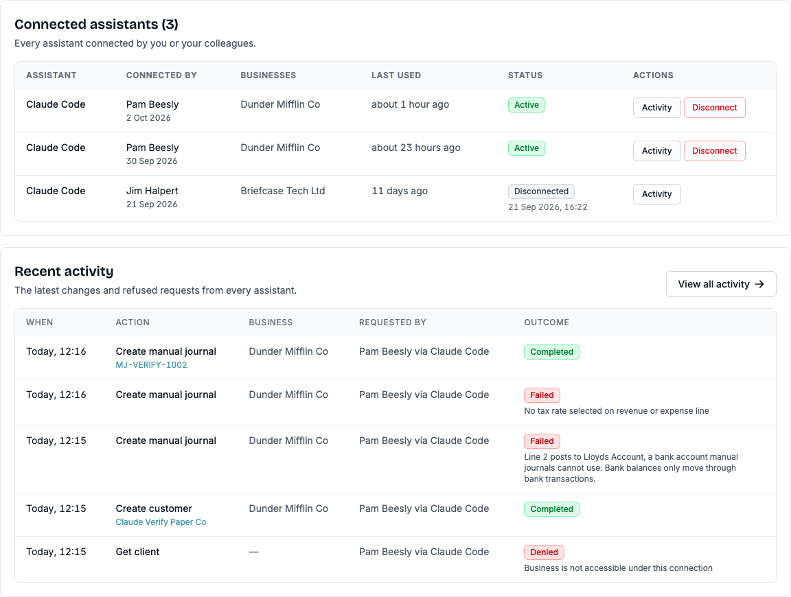This screenshot has height=597, width=791.
Task: Click the Failed badge about Lloyds Account
Action: (542, 441)
